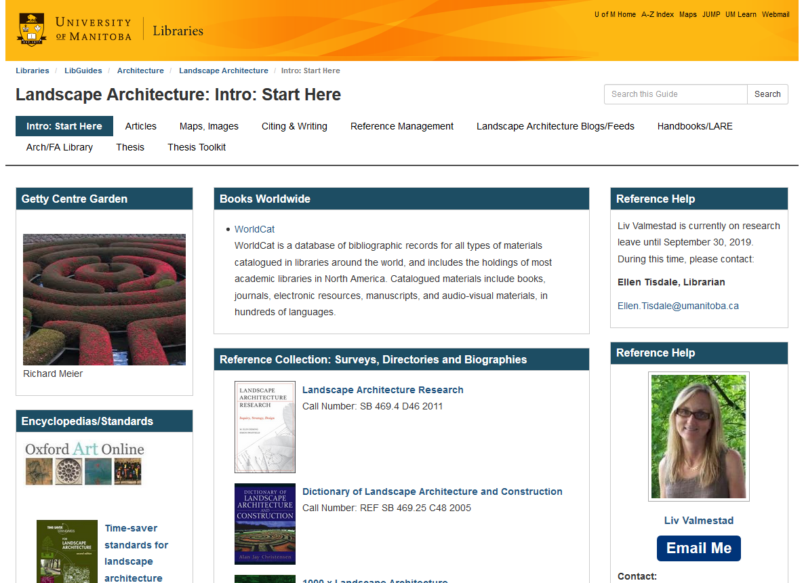Click Ellen Tisdale, Librarian text
This screenshot has width=804, height=583.
(671, 282)
